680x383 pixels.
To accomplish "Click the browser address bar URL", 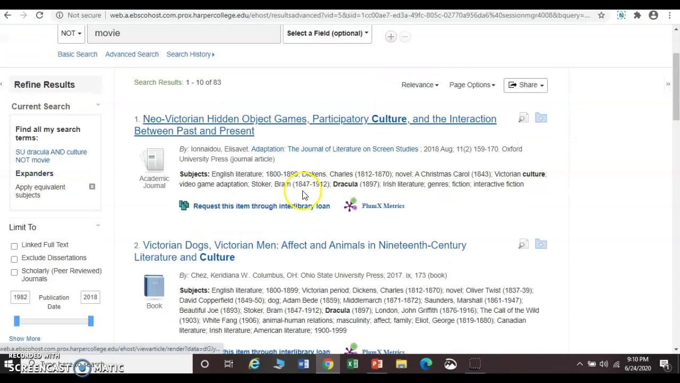I will [x=350, y=15].
